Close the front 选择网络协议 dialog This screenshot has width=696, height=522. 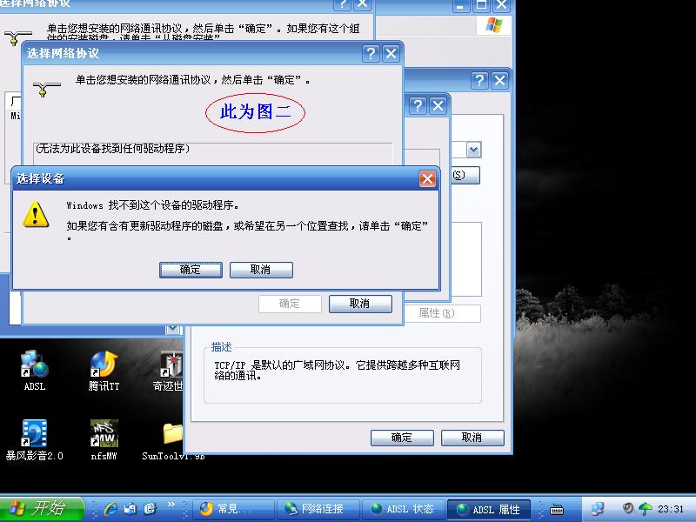click(x=391, y=54)
